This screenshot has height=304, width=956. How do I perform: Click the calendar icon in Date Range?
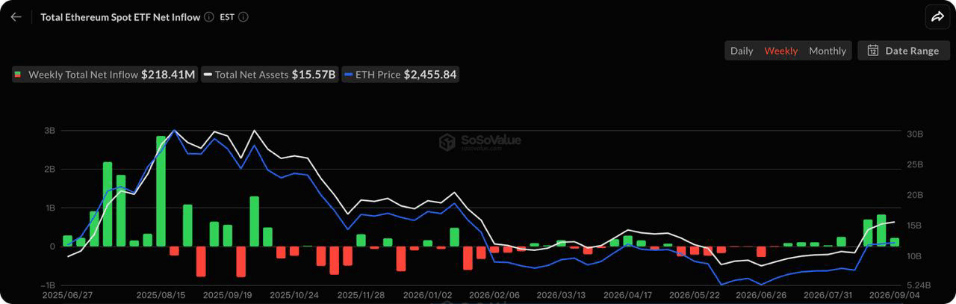coord(872,51)
